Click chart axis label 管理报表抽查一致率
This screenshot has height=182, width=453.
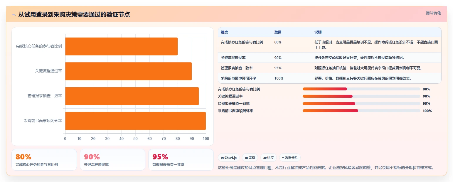click(45, 96)
